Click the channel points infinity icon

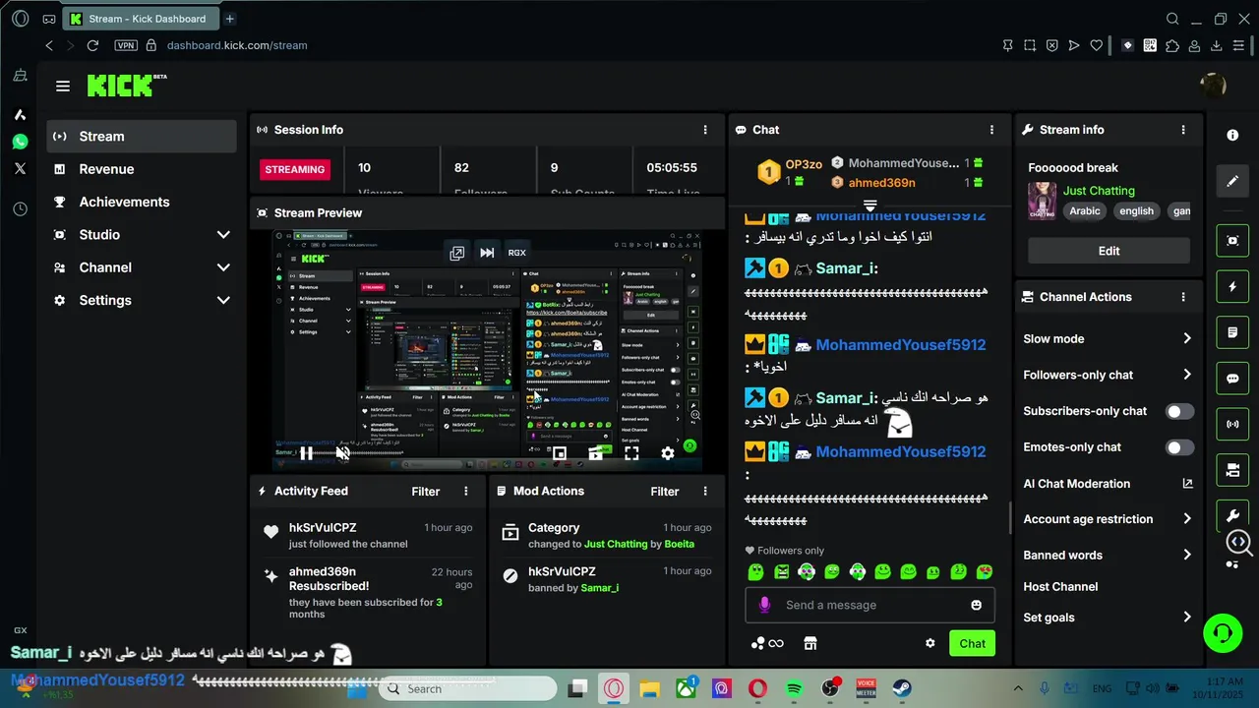768,643
